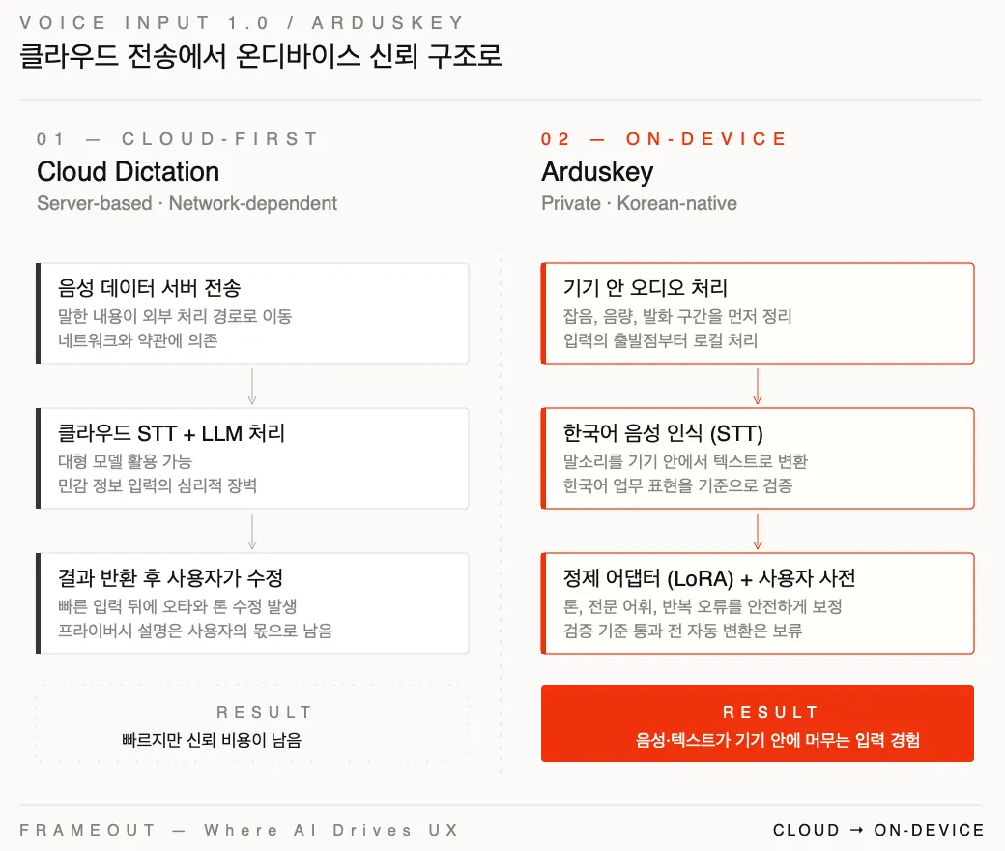Click the line '프라이버시 설명은 사용자의 몫으로 남음'

tap(195, 631)
